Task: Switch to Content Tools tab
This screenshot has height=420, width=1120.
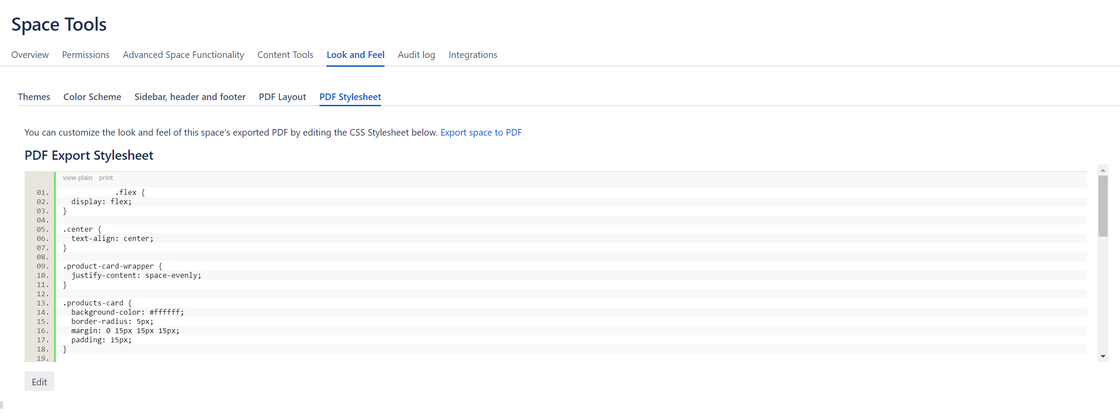Action: [x=285, y=55]
